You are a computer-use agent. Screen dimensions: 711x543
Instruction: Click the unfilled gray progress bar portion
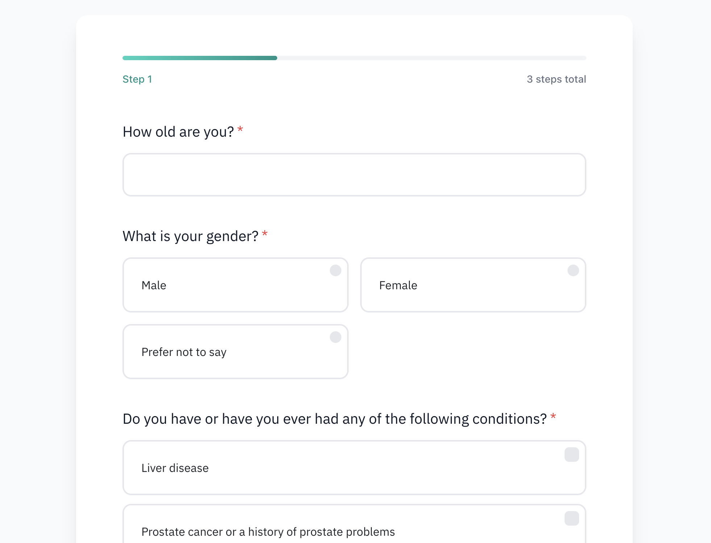point(431,58)
